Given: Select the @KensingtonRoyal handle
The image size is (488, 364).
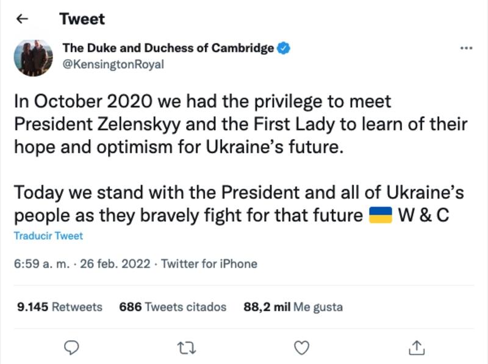Looking at the screenshot, I should click(113, 65).
